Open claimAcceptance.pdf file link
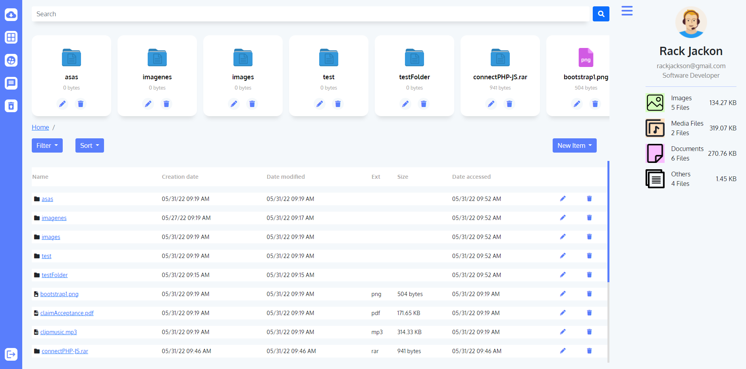The image size is (746, 369). (x=67, y=313)
